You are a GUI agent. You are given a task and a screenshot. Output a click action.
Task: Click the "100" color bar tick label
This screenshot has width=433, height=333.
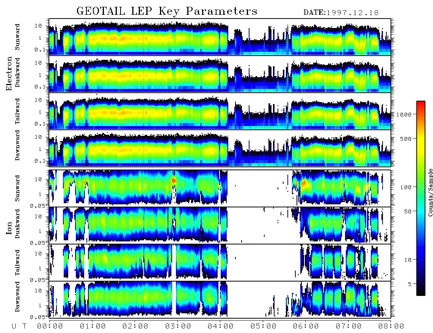pyautogui.click(x=406, y=187)
